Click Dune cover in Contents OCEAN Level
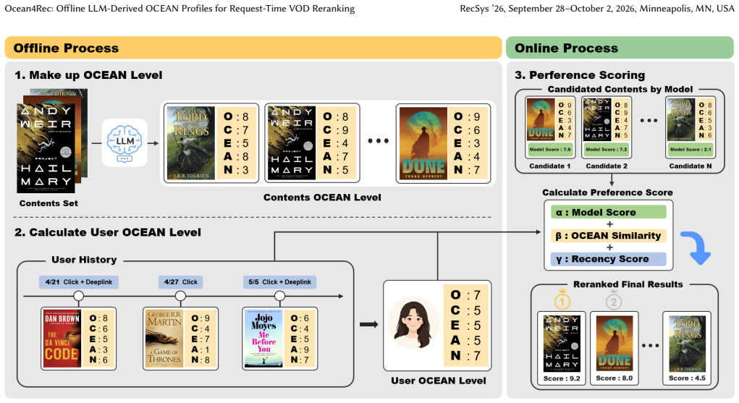The image size is (739, 403). [423, 143]
